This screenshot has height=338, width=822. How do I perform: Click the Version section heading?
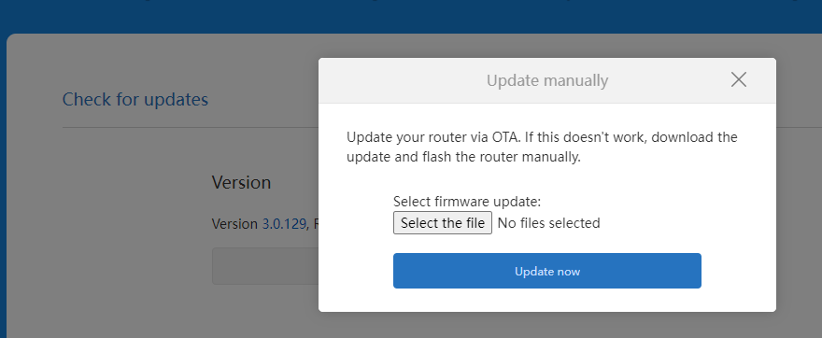coord(241,182)
